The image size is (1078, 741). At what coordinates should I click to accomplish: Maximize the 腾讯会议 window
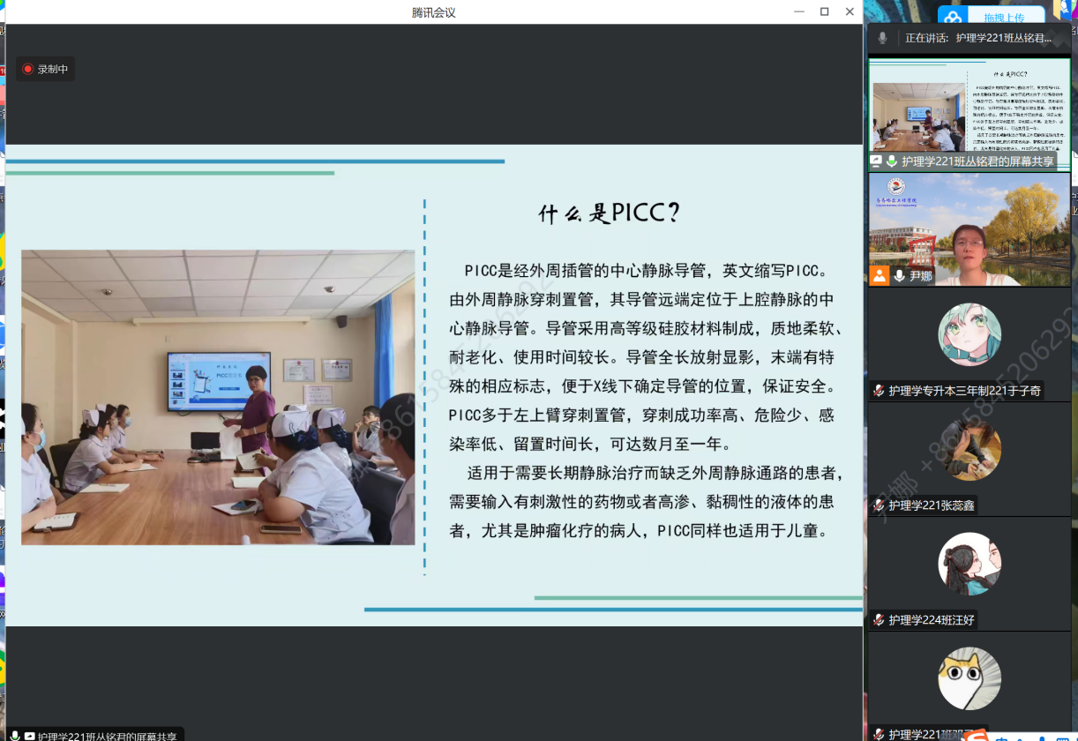pyautogui.click(x=824, y=11)
